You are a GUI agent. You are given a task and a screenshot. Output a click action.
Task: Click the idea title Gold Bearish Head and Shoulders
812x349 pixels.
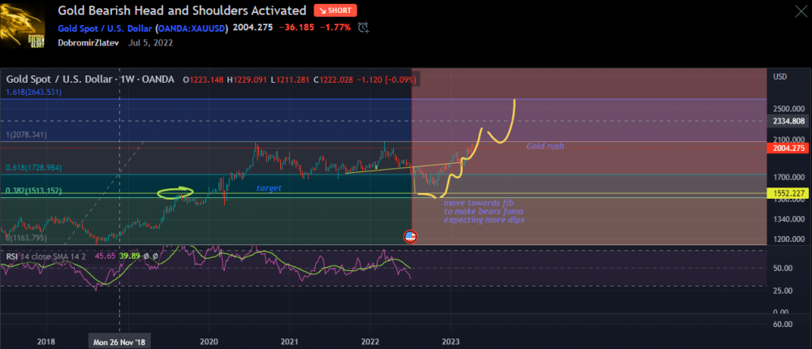point(182,11)
